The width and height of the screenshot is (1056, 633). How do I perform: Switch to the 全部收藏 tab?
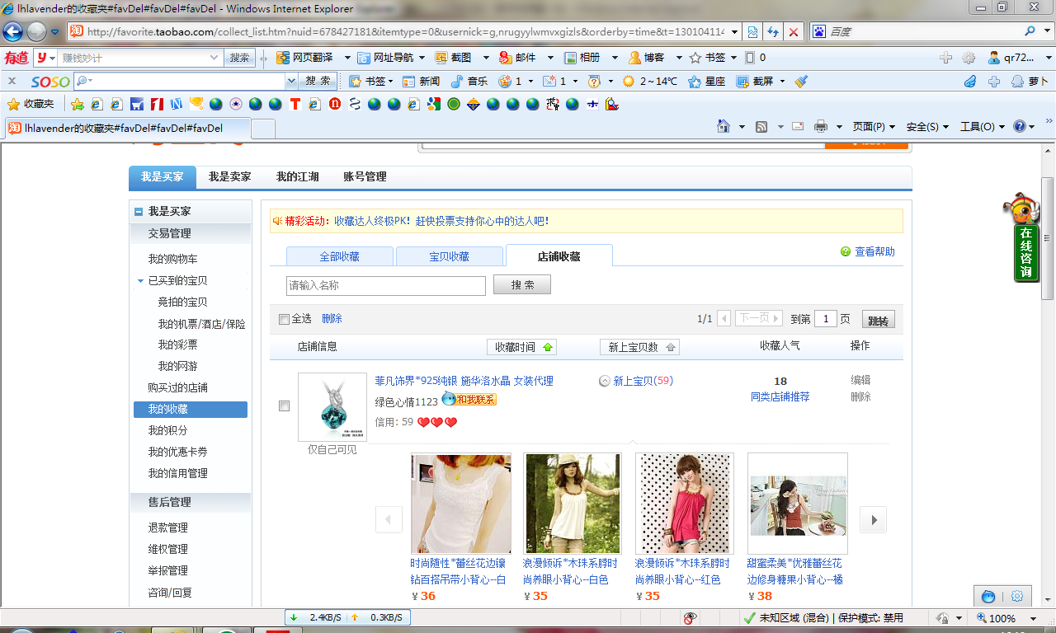(x=340, y=256)
